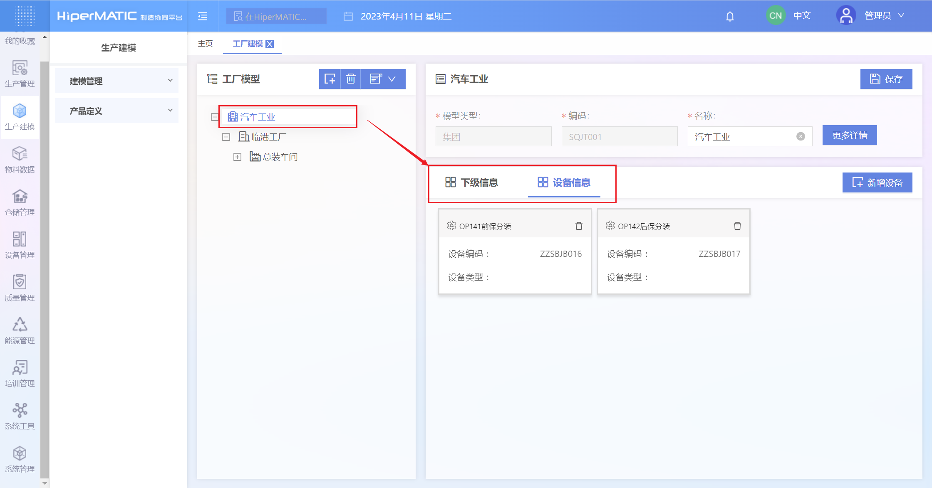Click the sidebar scroll up arrow
Viewport: 932px width, 488px height.
(45, 37)
